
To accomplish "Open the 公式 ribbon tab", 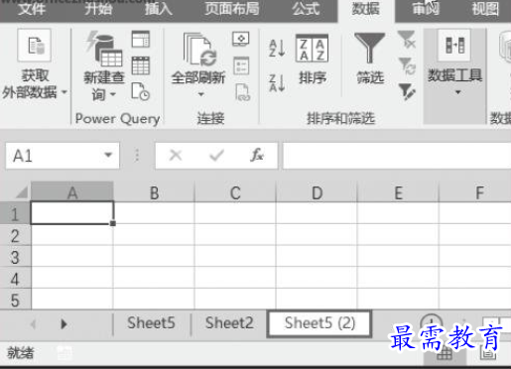I will [x=306, y=9].
